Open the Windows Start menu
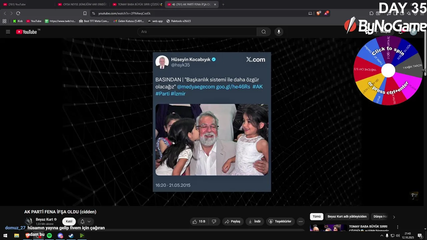 tap(5, 236)
